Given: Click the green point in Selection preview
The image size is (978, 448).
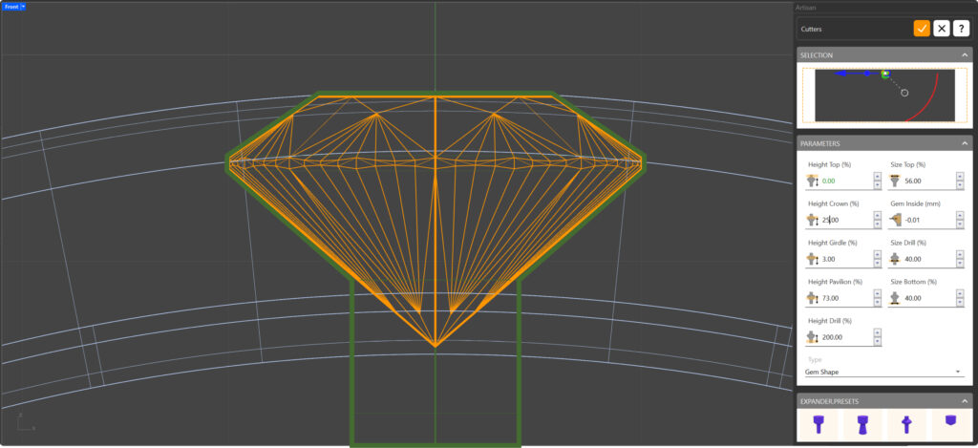Looking at the screenshot, I should (885, 73).
